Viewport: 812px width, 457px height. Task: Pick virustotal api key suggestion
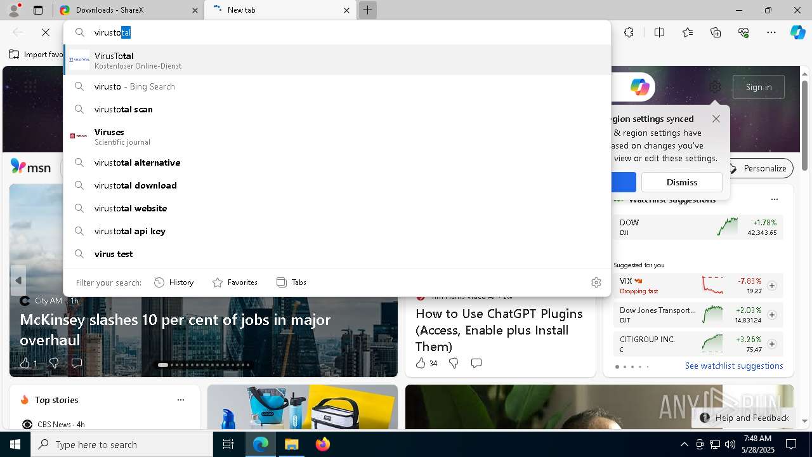click(x=337, y=231)
